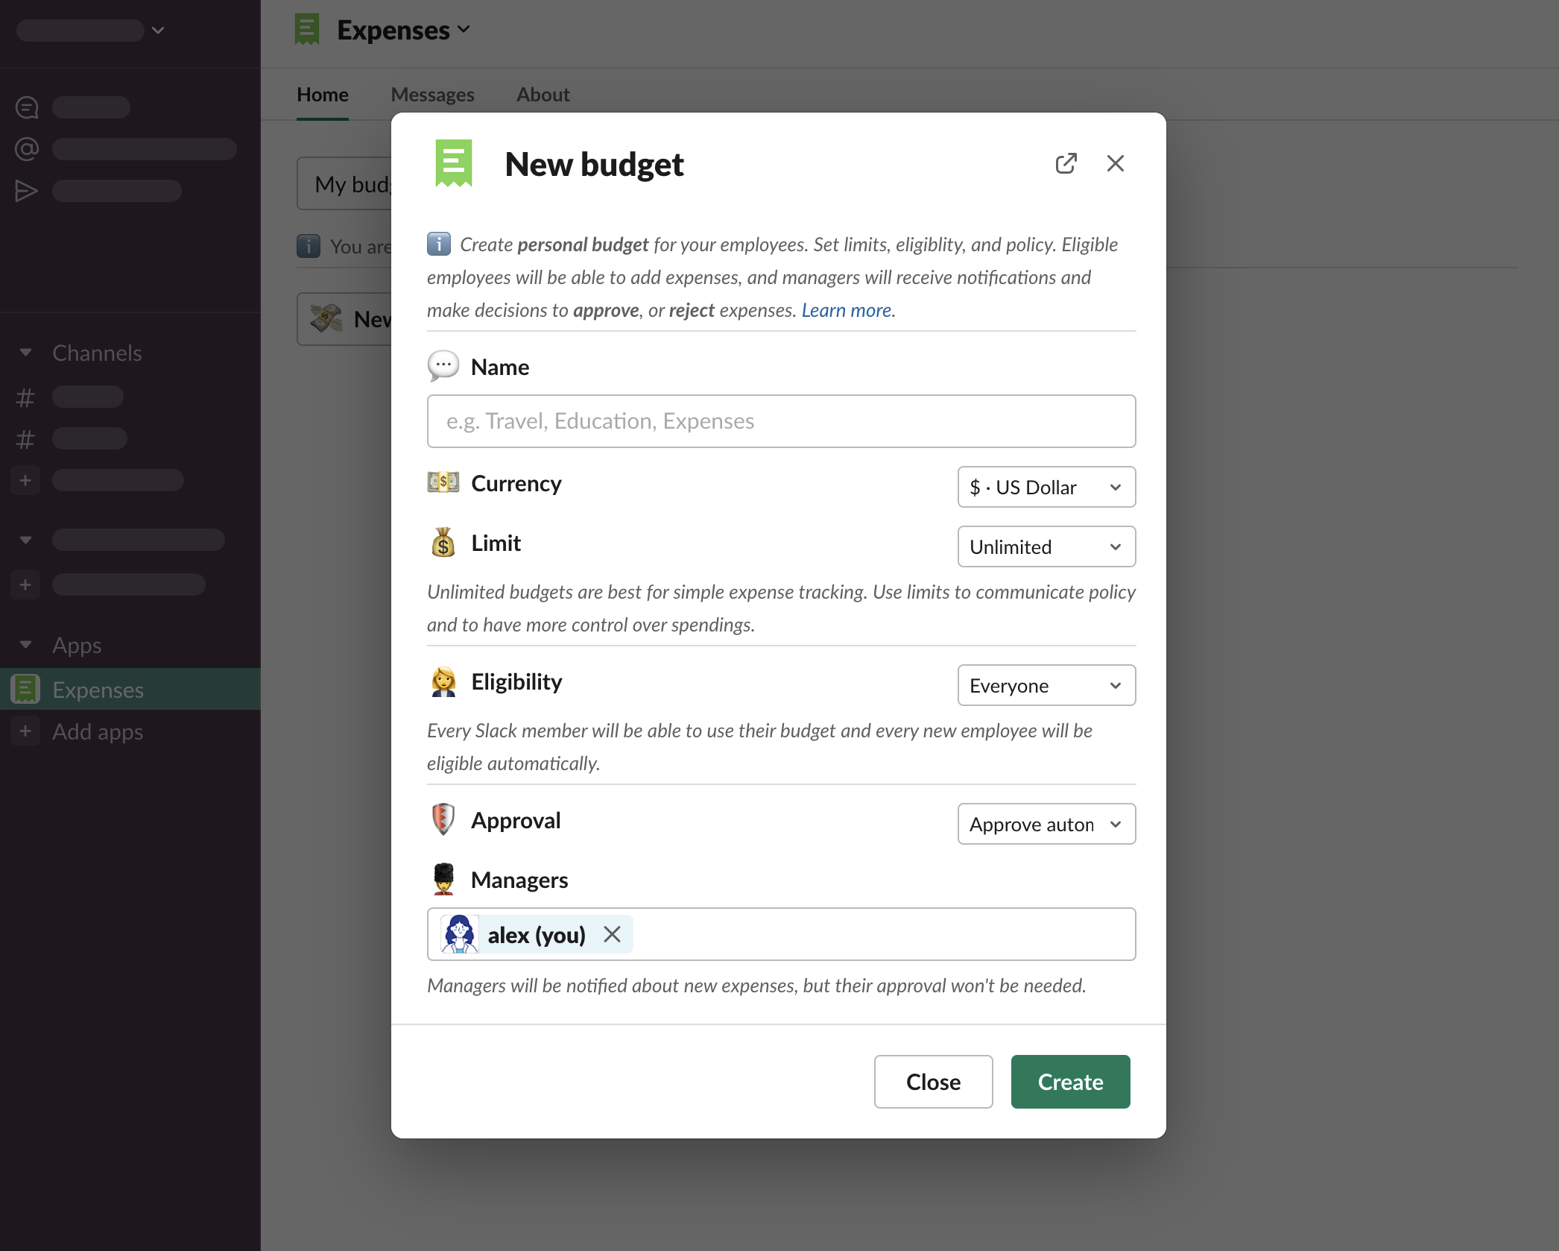Screen dimensions: 1559x1251
Task: Click the drafts send icon in sidebar
Action: [27, 191]
